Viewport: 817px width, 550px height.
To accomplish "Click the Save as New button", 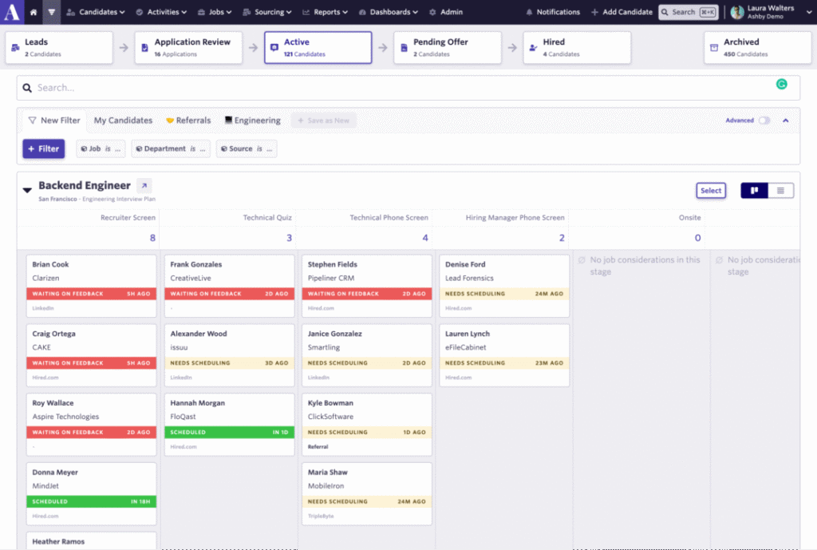I will click(324, 121).
